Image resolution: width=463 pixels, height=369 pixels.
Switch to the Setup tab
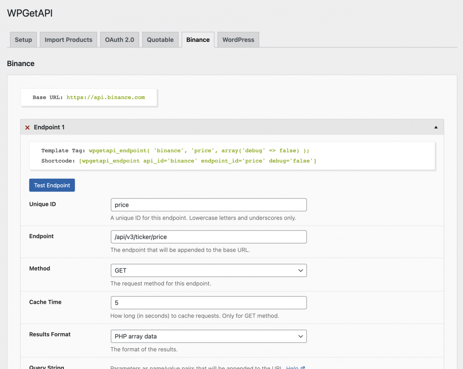(x=23, y=39)
